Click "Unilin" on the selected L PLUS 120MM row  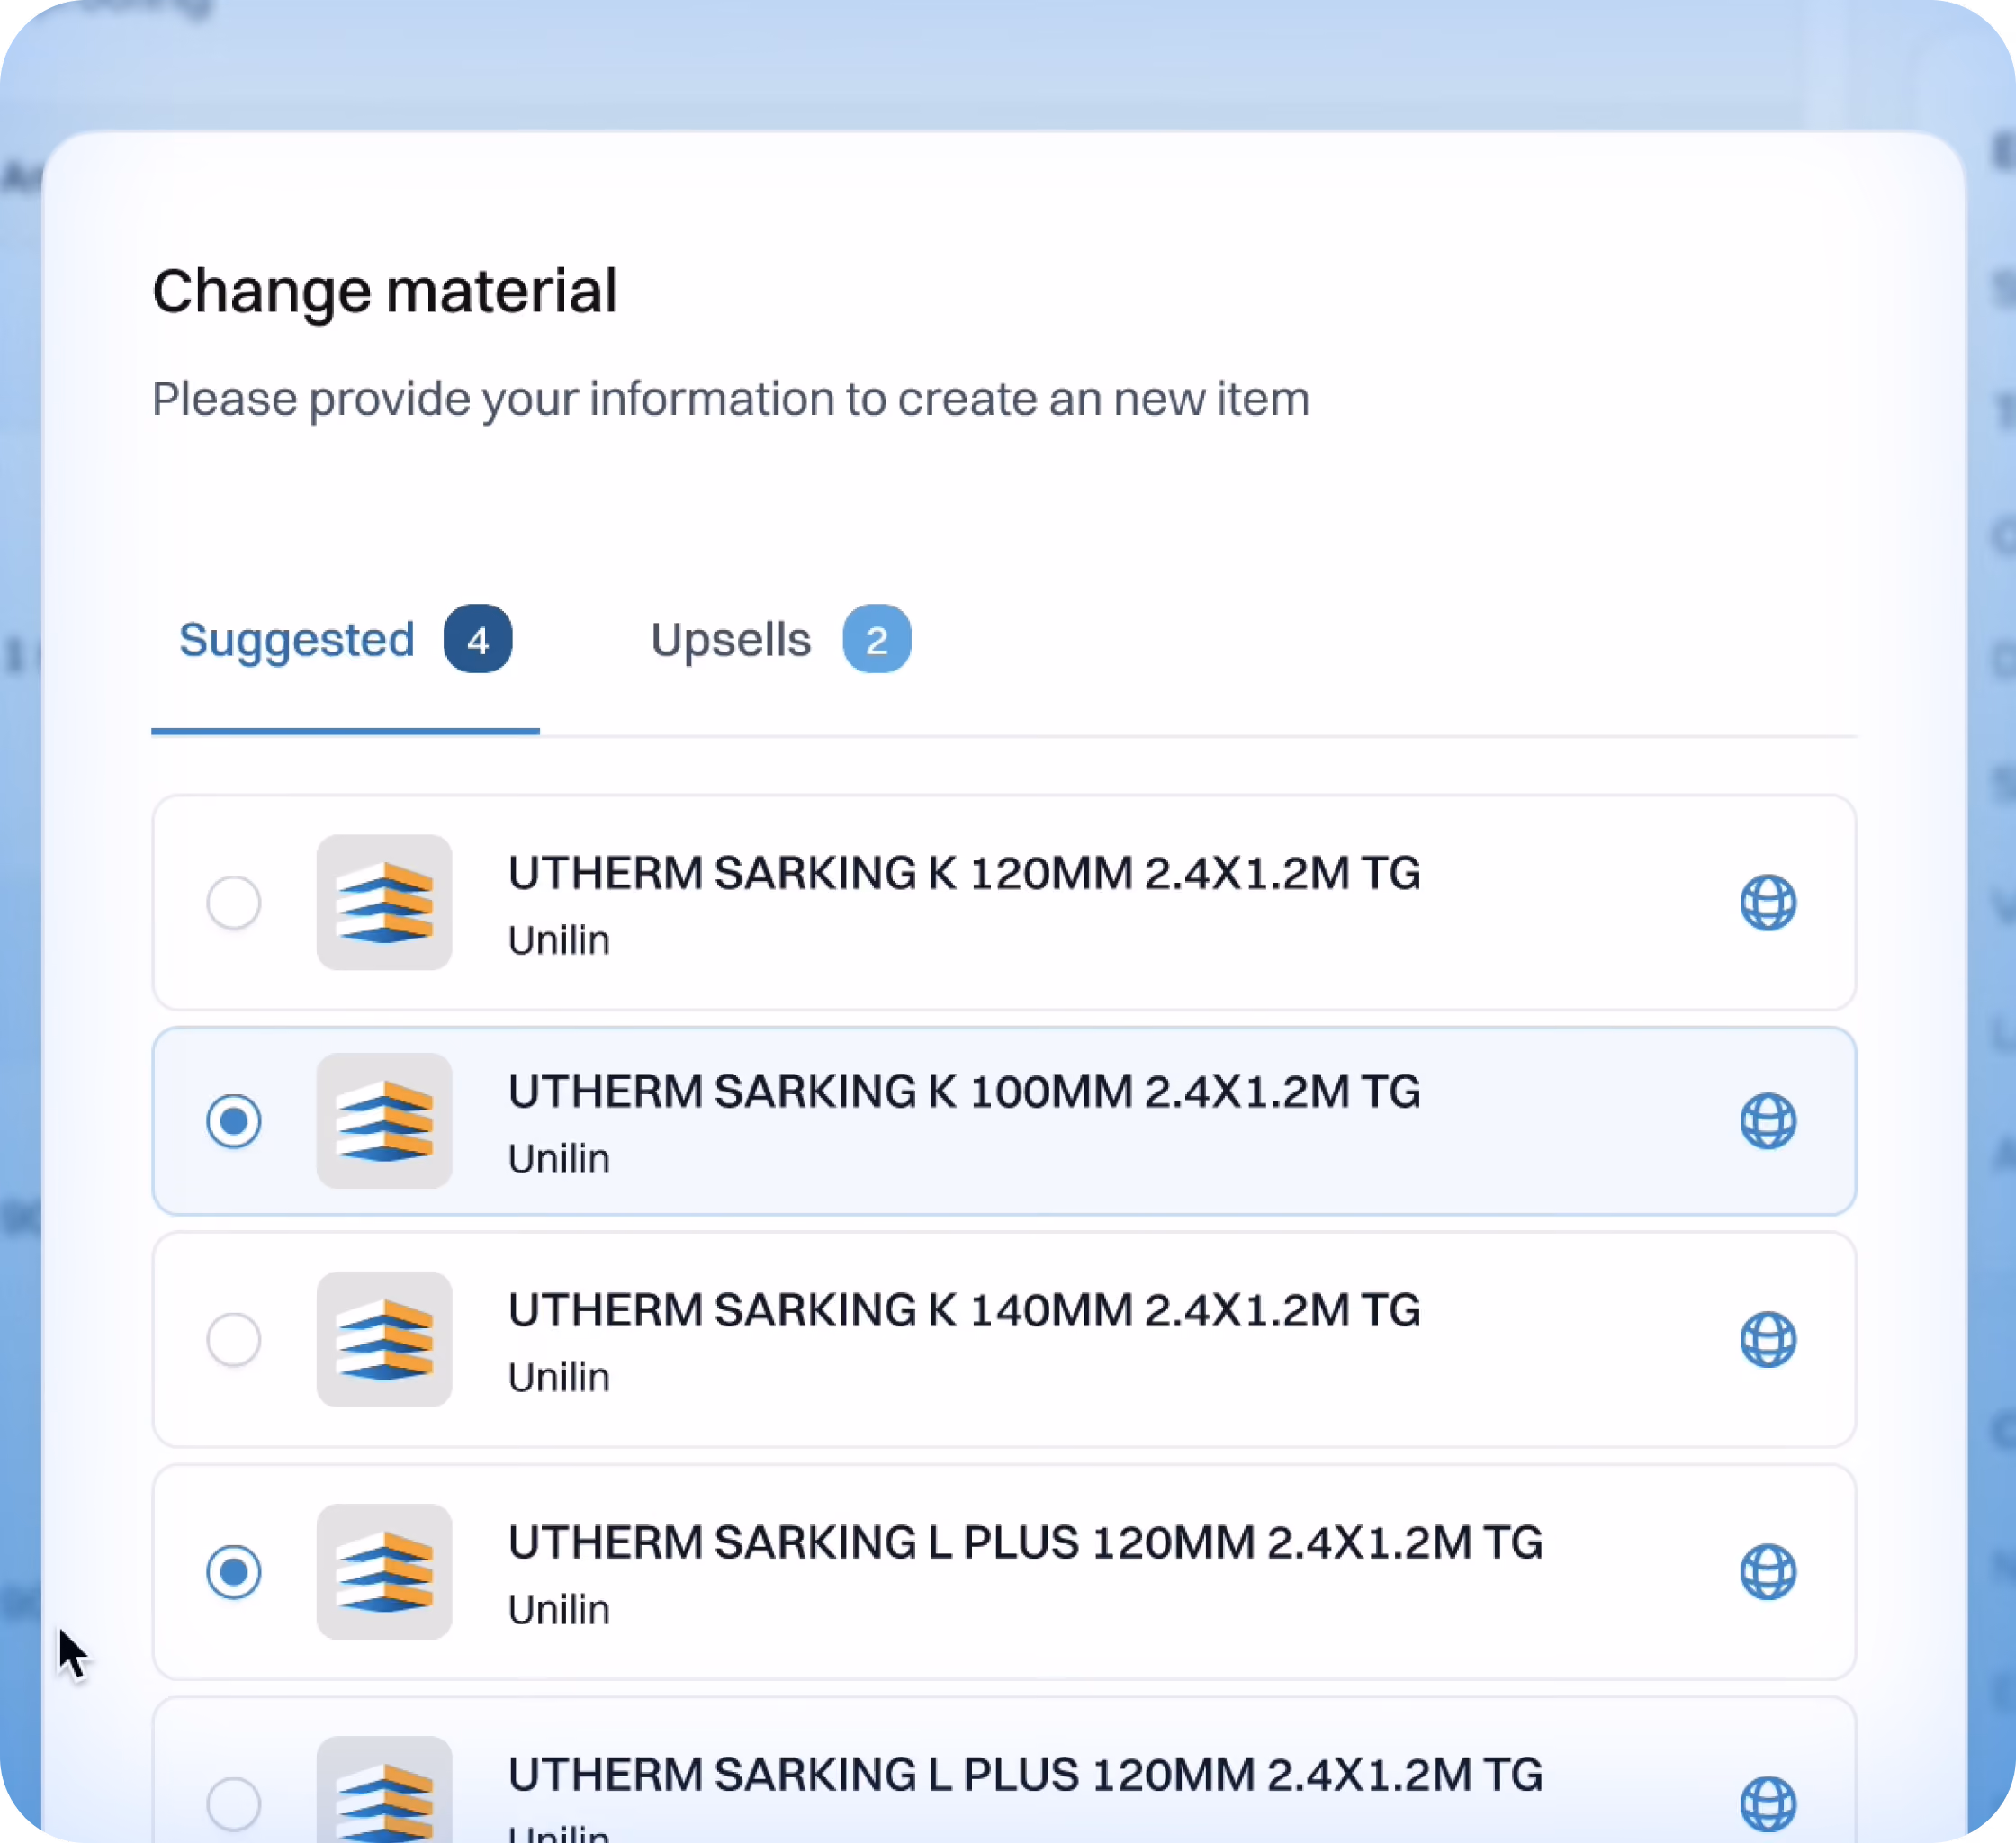click(559, 1609)
